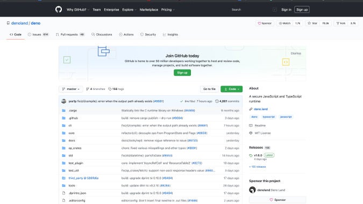Open the deno repository link
This screenshot has height=204, width=363.
click(x=35, y=23)
